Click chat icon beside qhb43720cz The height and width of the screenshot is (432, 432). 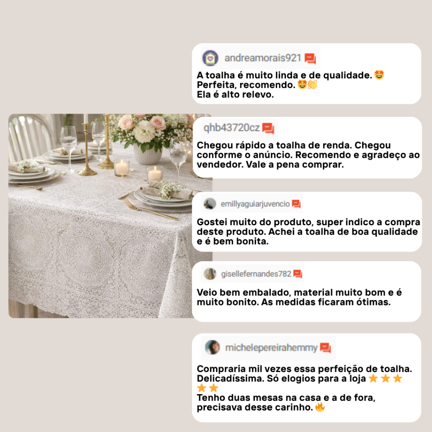[x=268, y=128]
